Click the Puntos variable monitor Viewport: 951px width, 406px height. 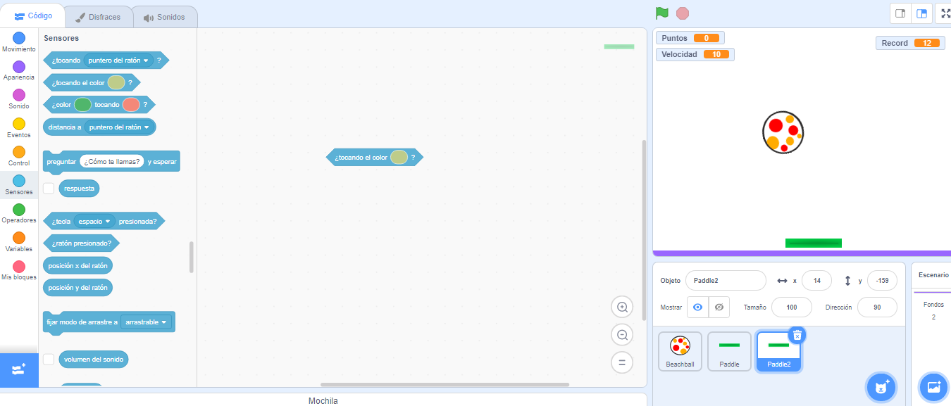point(690,38)
